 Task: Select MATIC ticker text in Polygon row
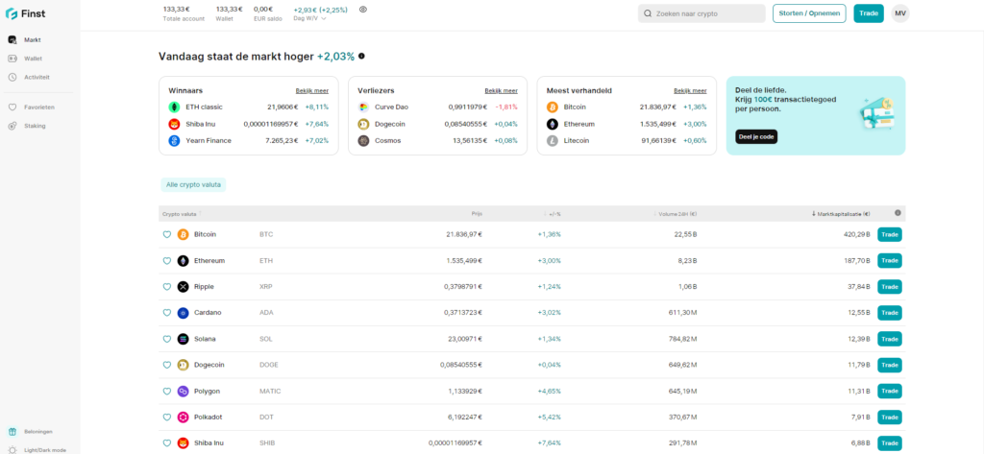click(270, 392)
